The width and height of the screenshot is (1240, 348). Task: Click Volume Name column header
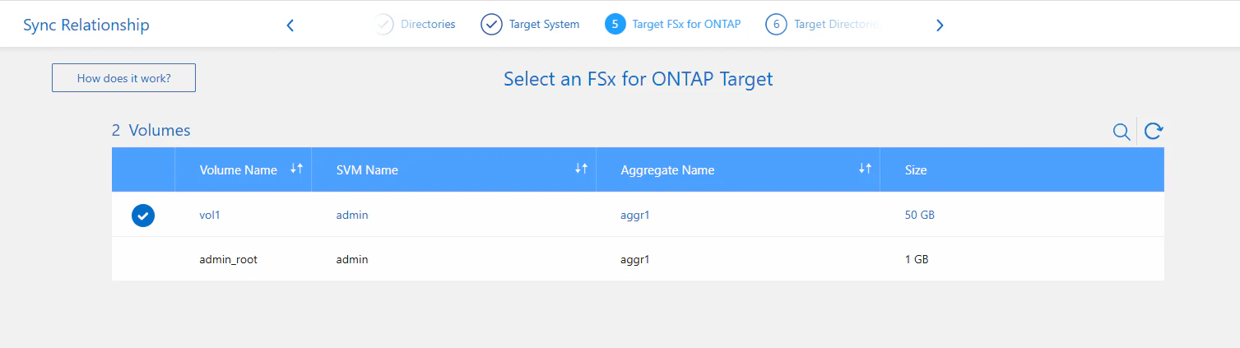(239, 170)
